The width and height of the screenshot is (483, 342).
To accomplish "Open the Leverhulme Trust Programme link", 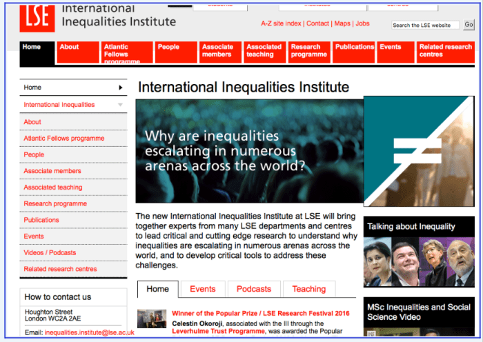I will [x=219, y=331].
